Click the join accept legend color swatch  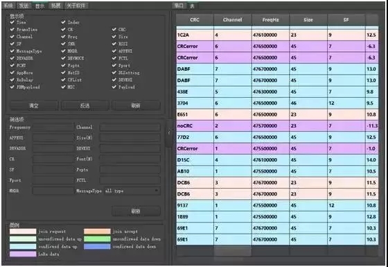click(97, 232)
